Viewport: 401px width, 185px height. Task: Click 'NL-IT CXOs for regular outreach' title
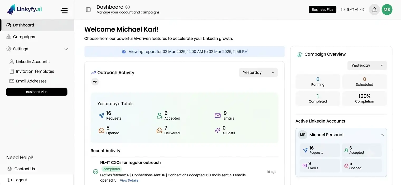131,163
